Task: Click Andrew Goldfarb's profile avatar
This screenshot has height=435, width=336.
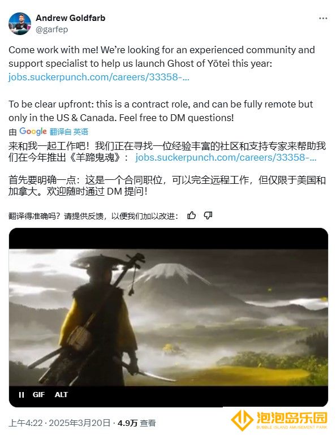Action: [20, 24]
